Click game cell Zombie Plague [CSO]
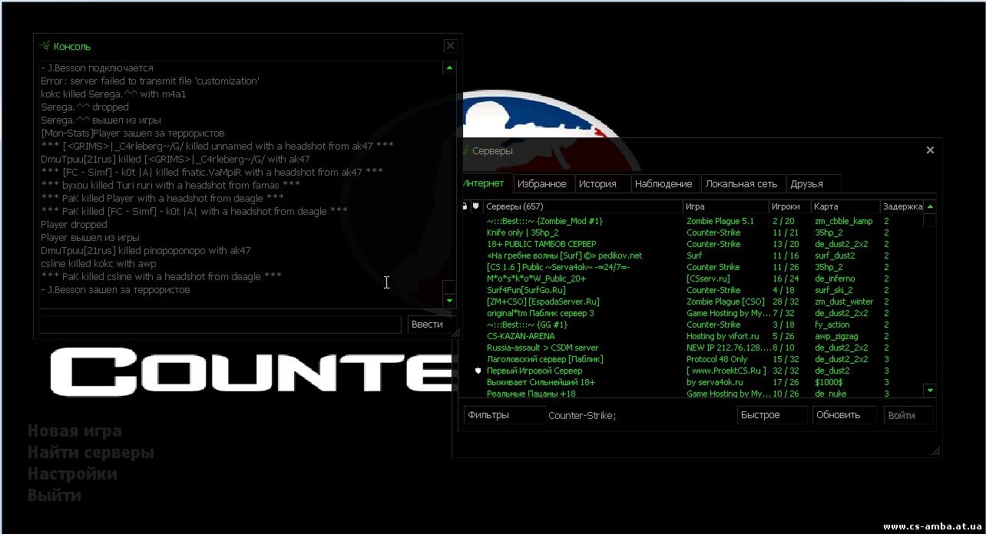Screen dimensions: 986x534 pos(726,302)
